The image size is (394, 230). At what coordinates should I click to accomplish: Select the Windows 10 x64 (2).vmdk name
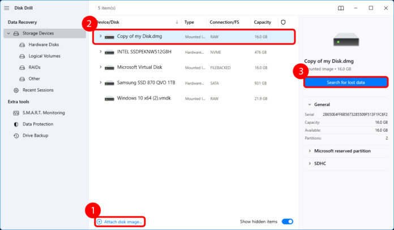pyautogui.click(x=144, y=98)
